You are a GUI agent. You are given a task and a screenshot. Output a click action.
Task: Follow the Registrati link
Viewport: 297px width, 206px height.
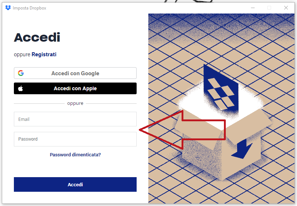pos(44,54)
